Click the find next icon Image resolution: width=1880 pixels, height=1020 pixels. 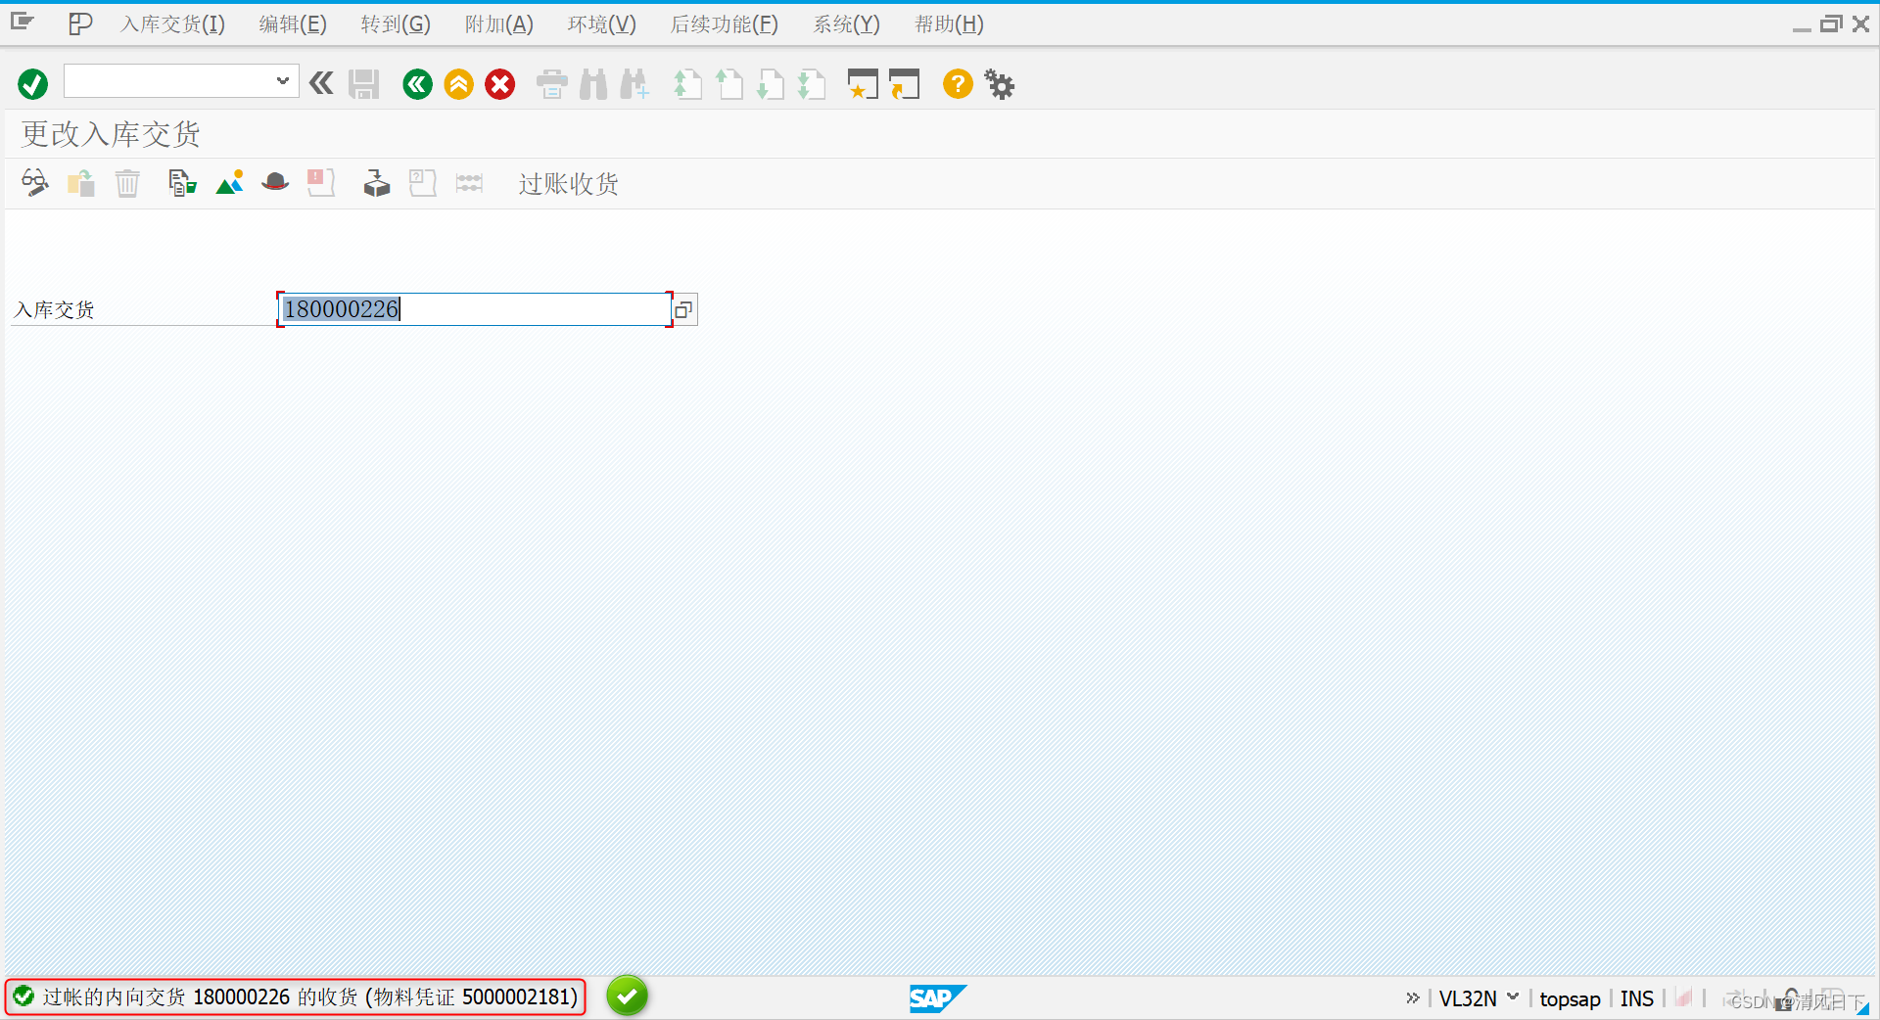click(x=634, y=84)
